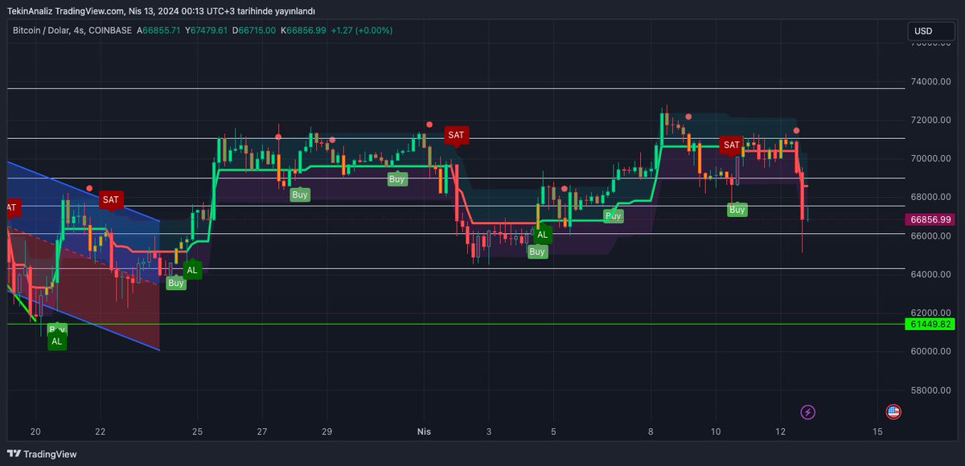Click the 20 date label on time axis

point(35,431)
